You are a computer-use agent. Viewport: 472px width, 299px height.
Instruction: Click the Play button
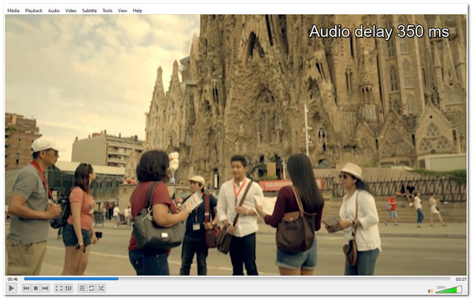pyautogui.click(x=12, y=288)
